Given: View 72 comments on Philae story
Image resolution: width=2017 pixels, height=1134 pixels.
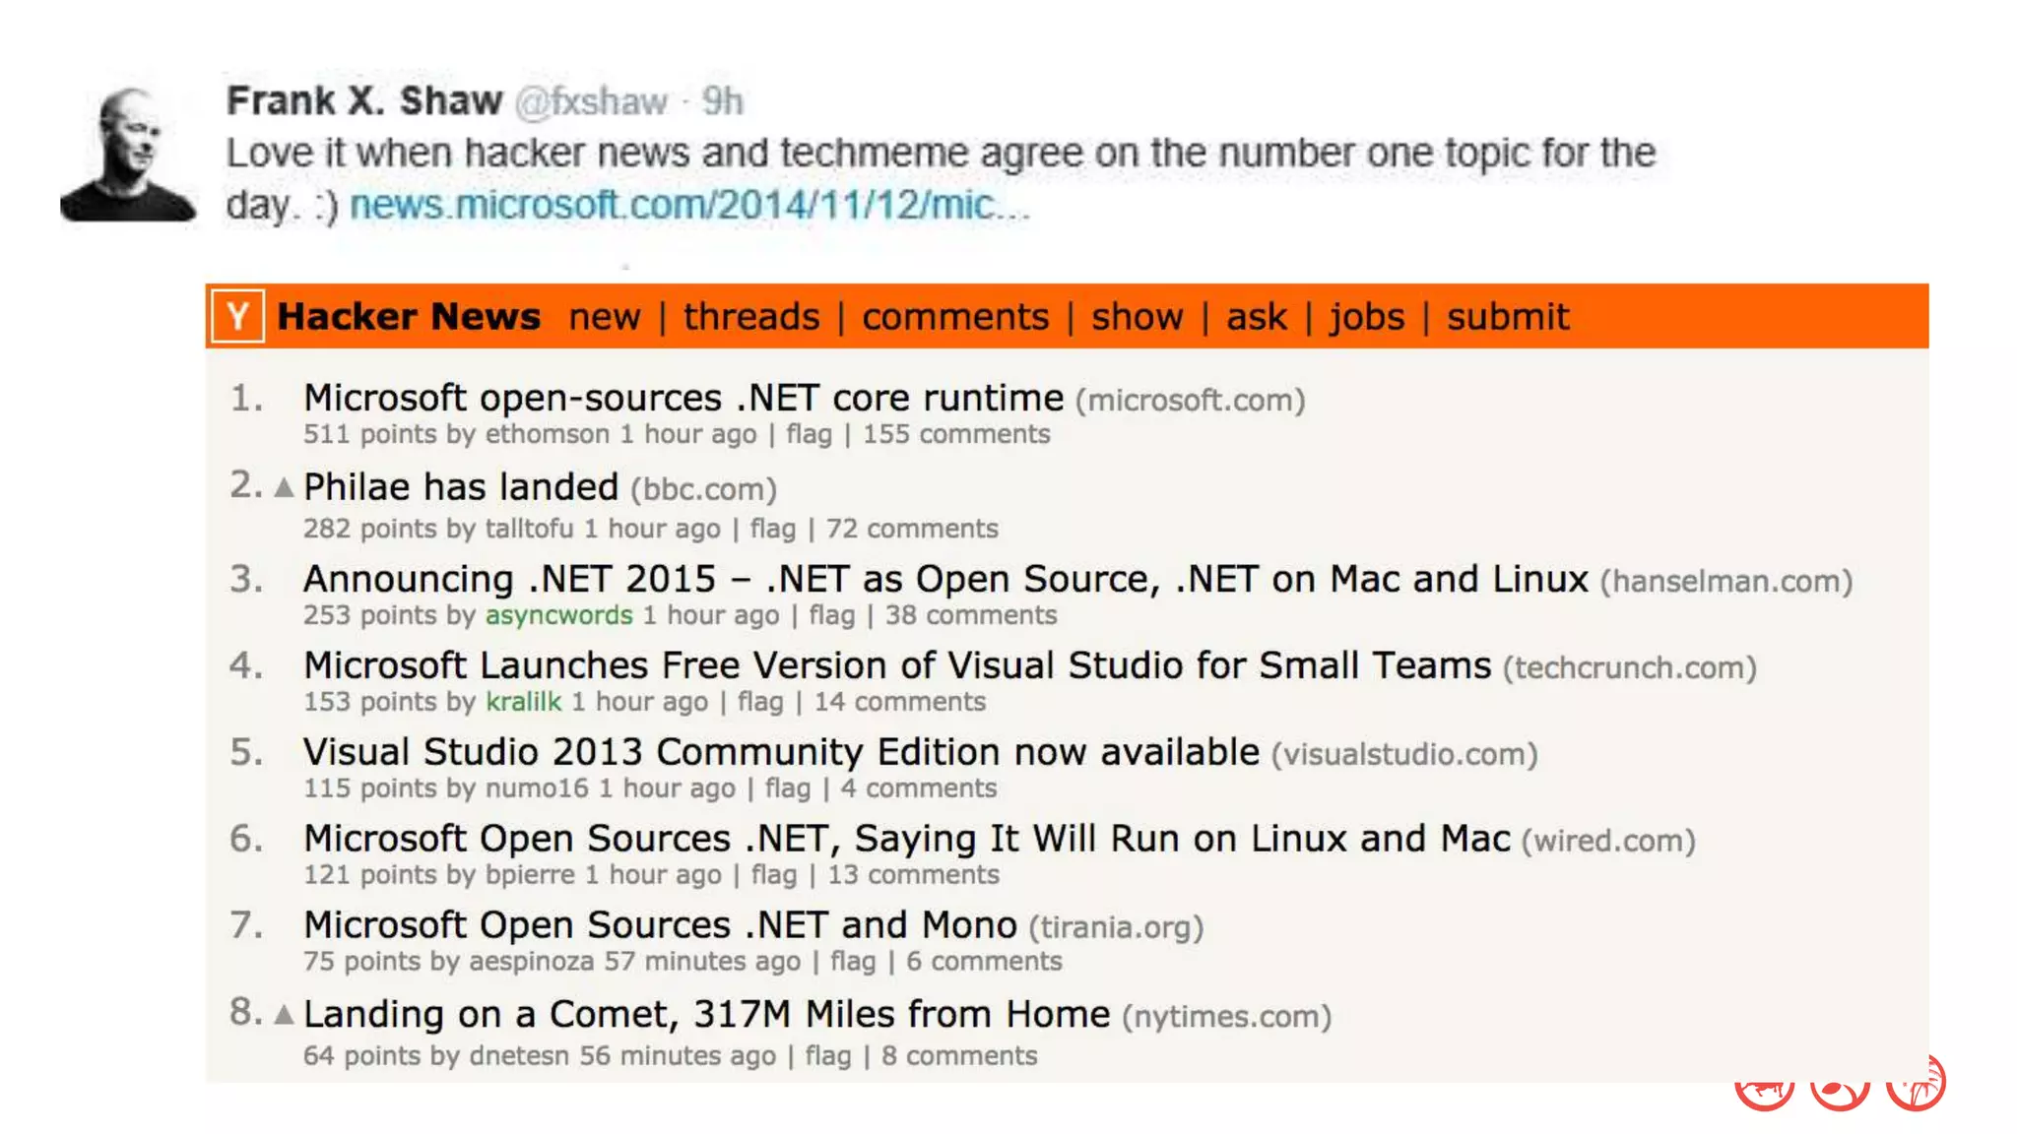Looking at the screenshot, I should coord(911,529).
